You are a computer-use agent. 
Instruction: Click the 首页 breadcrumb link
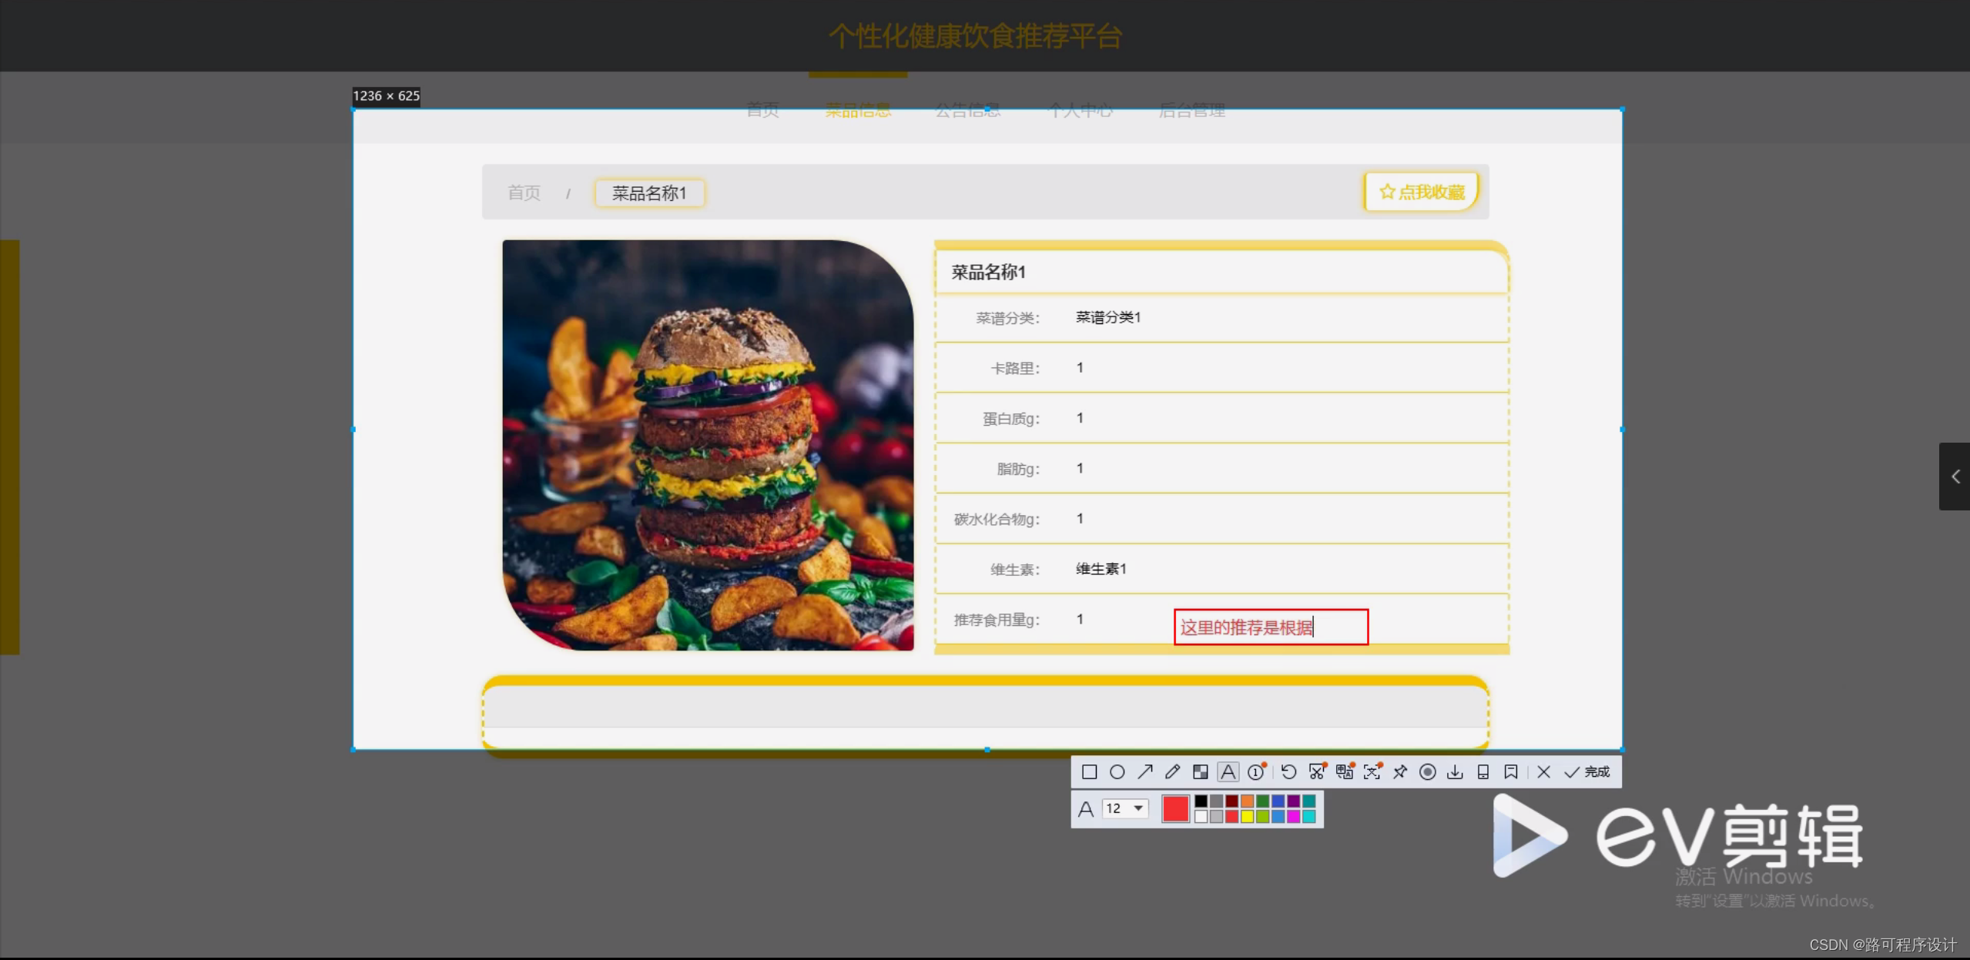(x=524, y=192)
